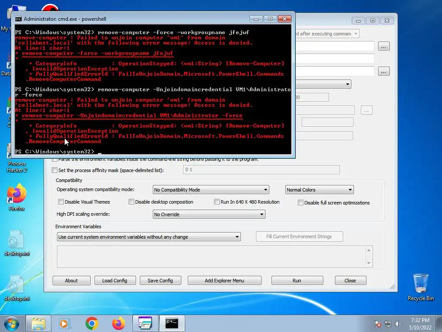The width and height of the screenshot is (442, 332).
Task: Switch to the launcher tool taskbar window
Action: coord(145,323)
